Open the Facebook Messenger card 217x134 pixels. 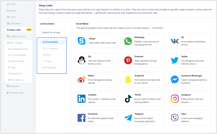(190, 79)
